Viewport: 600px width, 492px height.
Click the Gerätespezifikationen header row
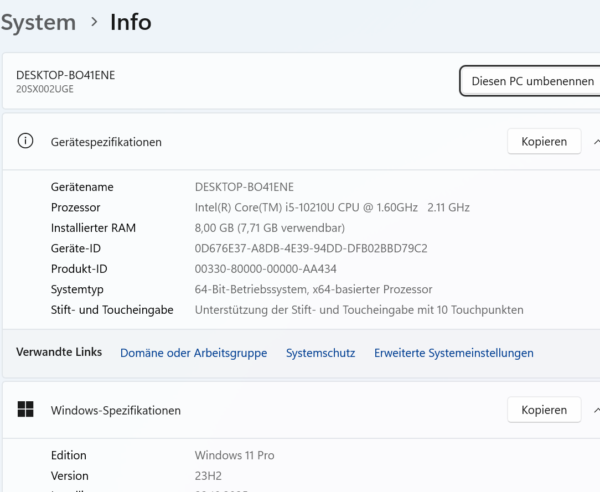coord(301,142)
